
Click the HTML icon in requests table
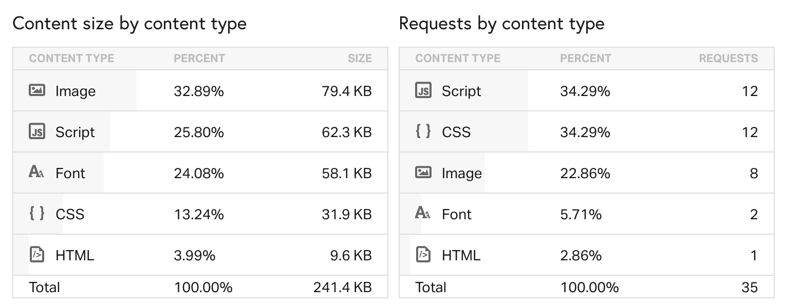coord(423,255)
